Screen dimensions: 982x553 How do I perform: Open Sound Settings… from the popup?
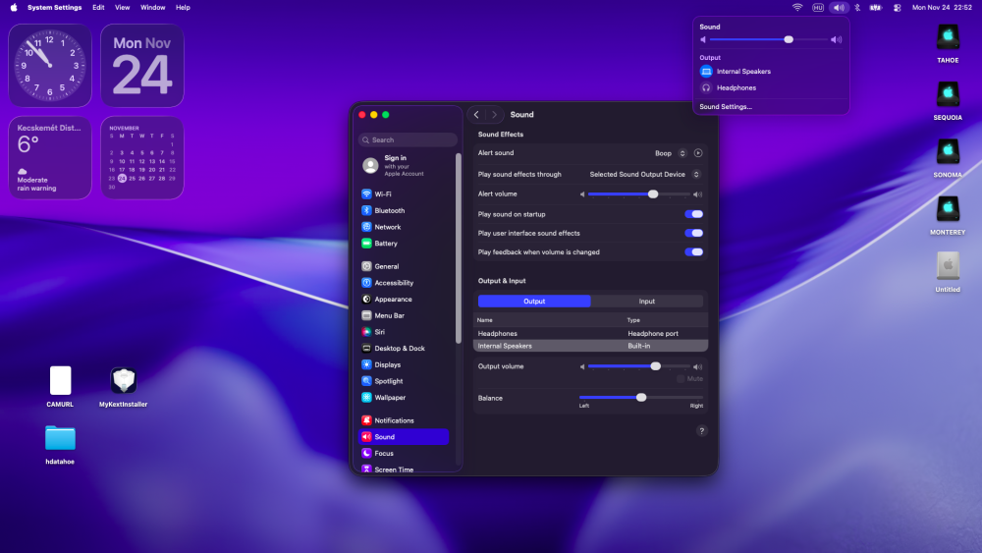[726, 106]
